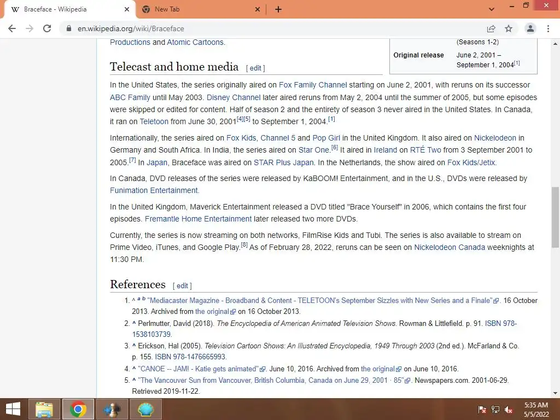Open the Nickelodeon Canada link
The image size is (560, 420).
pyautogui.click(x=450, y=248)
